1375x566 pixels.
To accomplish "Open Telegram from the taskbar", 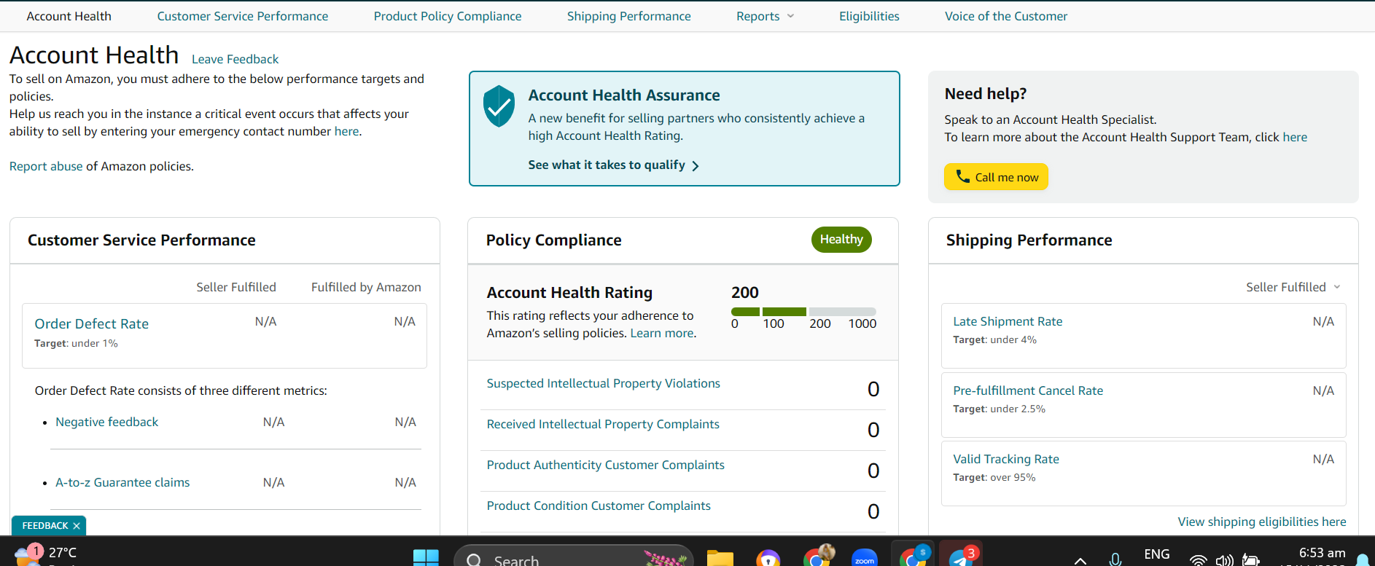I will [x=962, y=557].
